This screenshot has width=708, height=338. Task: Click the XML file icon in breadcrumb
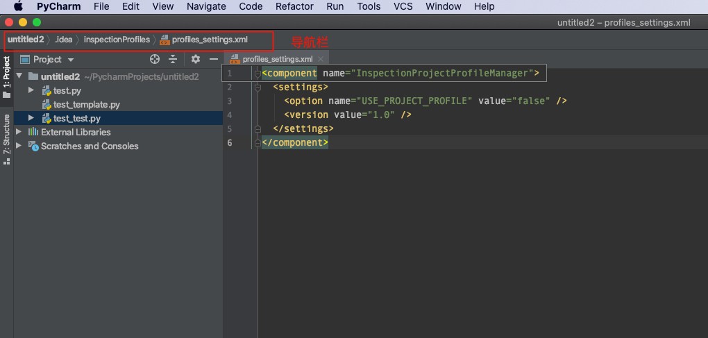pyautogui.click(x=165, y=40)
